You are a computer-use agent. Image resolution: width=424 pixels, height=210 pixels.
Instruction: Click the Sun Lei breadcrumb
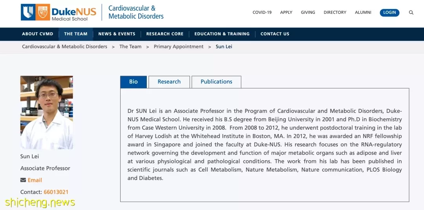224,47
